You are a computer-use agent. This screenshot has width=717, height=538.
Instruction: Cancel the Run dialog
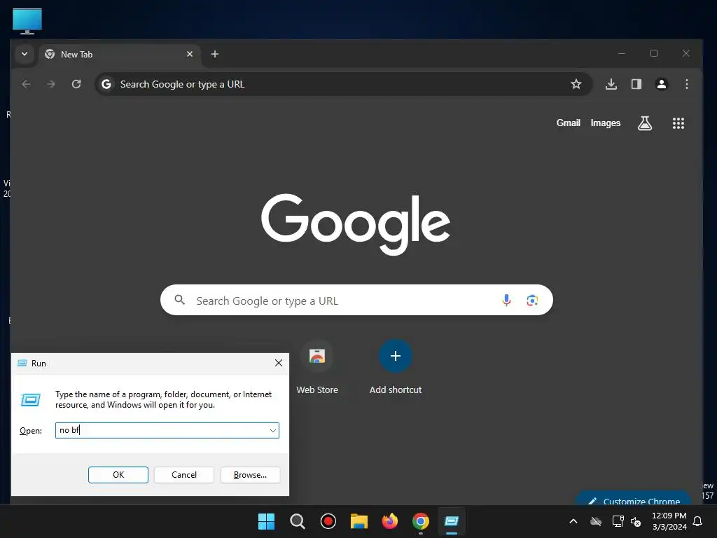(x=184, y=475)
